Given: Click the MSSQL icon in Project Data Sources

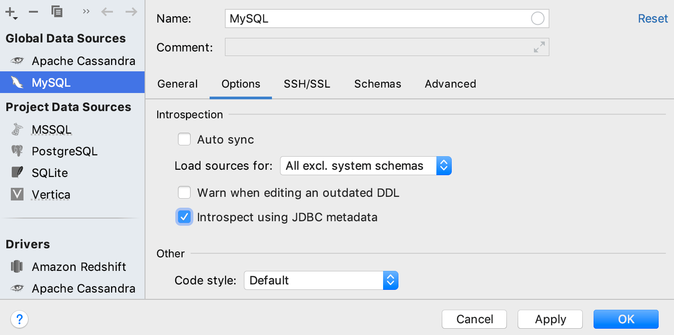Looking at the screenshot, I should (x=17, y=130).
